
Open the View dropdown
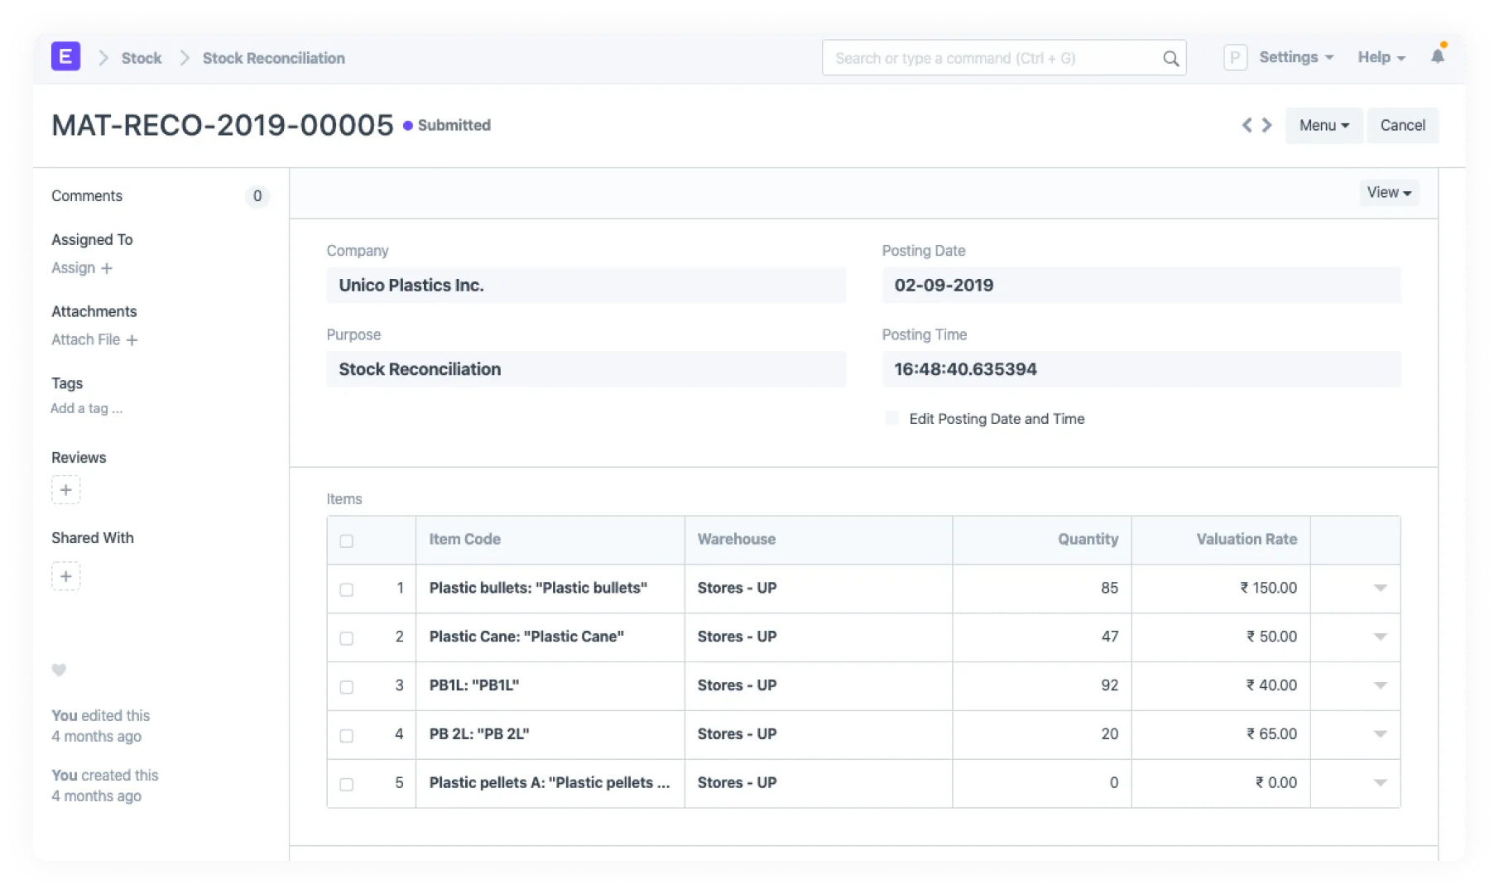(x=1388, y=193)
